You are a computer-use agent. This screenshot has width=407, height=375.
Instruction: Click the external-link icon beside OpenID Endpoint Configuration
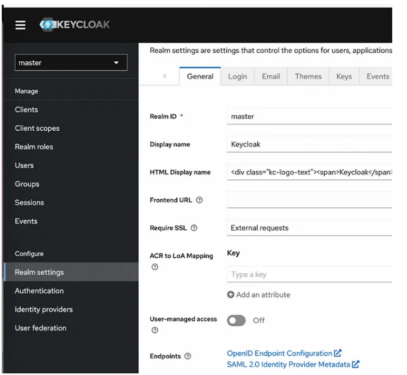click(x=338, y=353)
